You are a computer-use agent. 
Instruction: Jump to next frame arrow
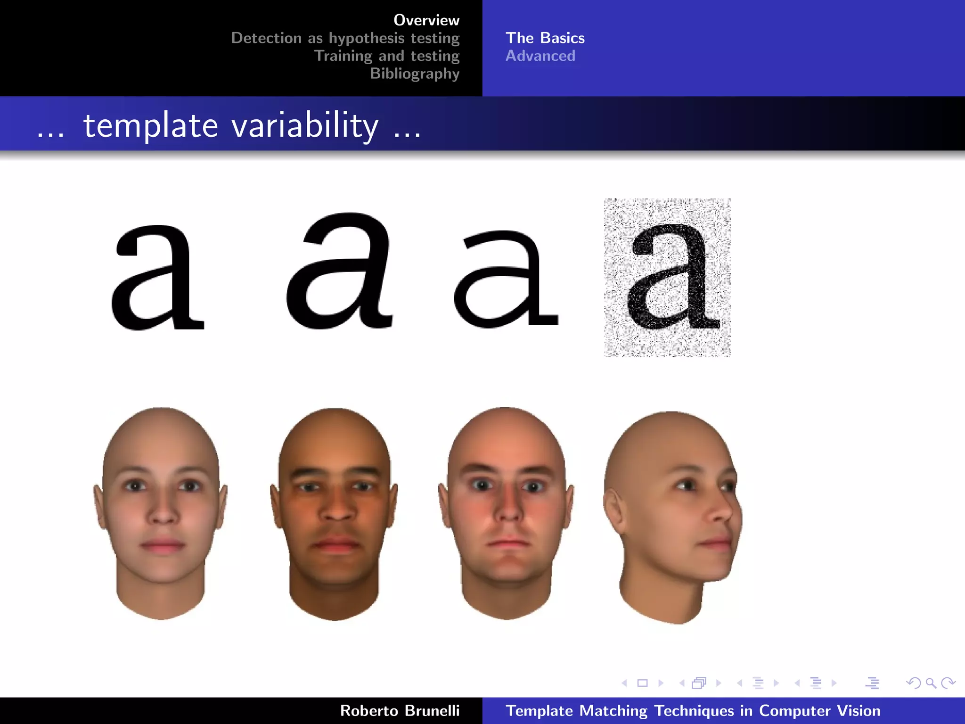click(719, 683)
